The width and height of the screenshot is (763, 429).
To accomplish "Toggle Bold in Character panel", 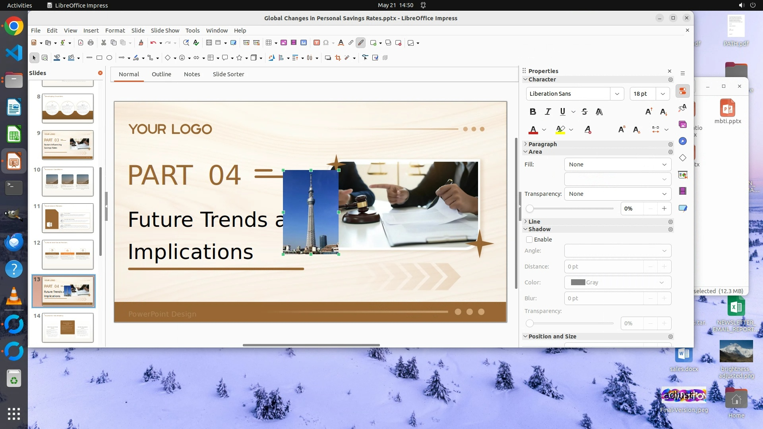I will 533,112.
